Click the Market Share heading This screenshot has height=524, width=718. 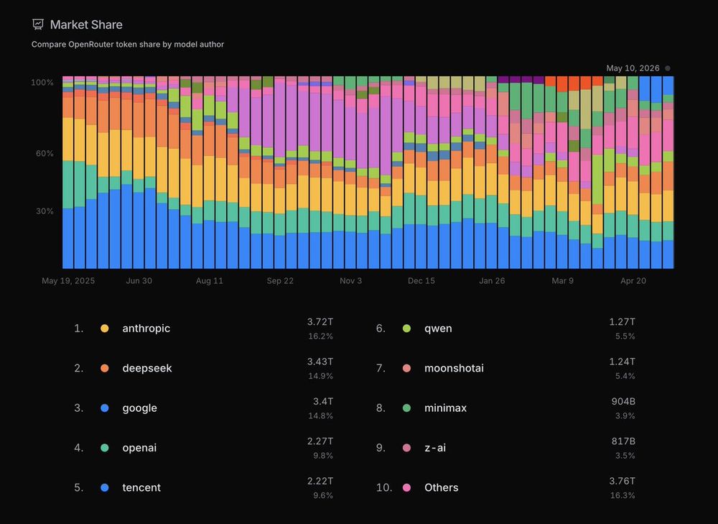pyautogui.click(x=86, y=24)
